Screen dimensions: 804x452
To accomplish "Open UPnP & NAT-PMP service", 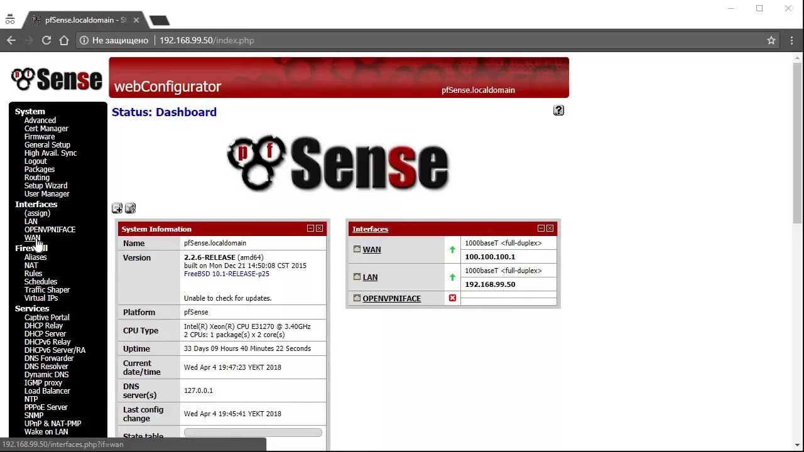I will pos(53,424).
